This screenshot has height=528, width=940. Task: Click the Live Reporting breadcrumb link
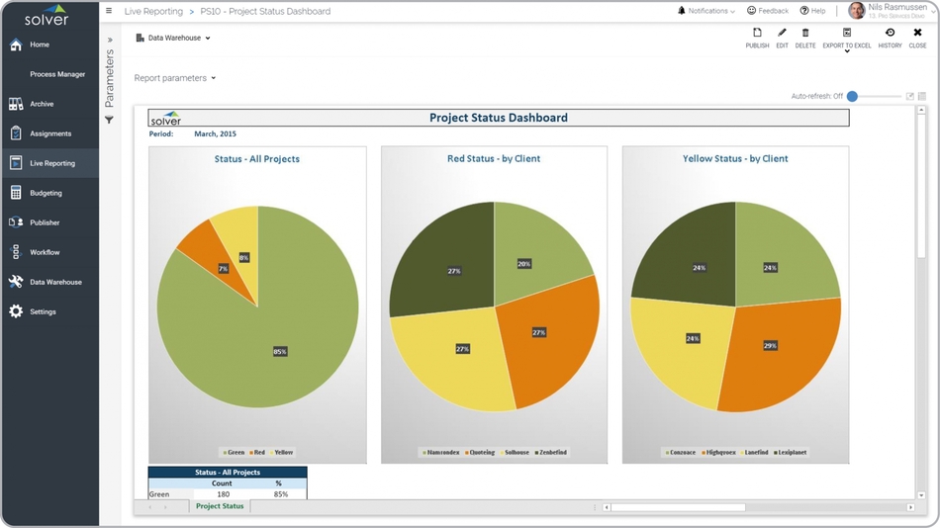(153, 12)
